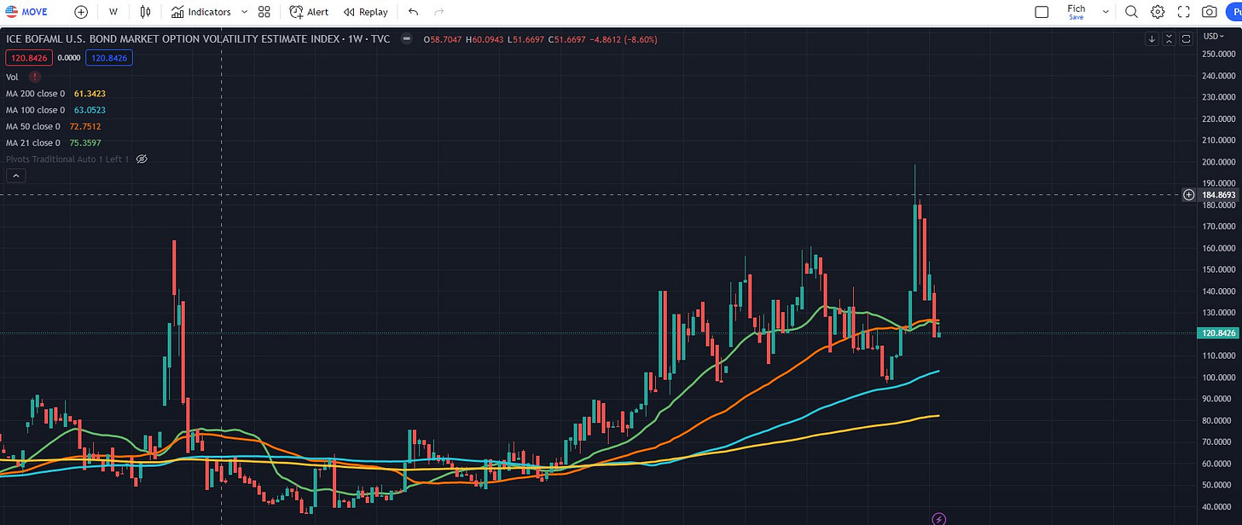1242x525 pixels.
Task: Open the USD currency dropdown
Action: pyautogui.click(x=1213, y=37)
